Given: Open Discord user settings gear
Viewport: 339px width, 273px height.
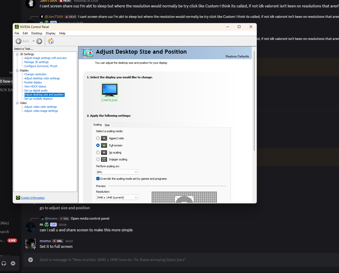Looking at the screenshot, I should click(13, 263).
